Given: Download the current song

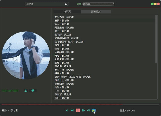Looking at the screenshot, I should (26, 91).
